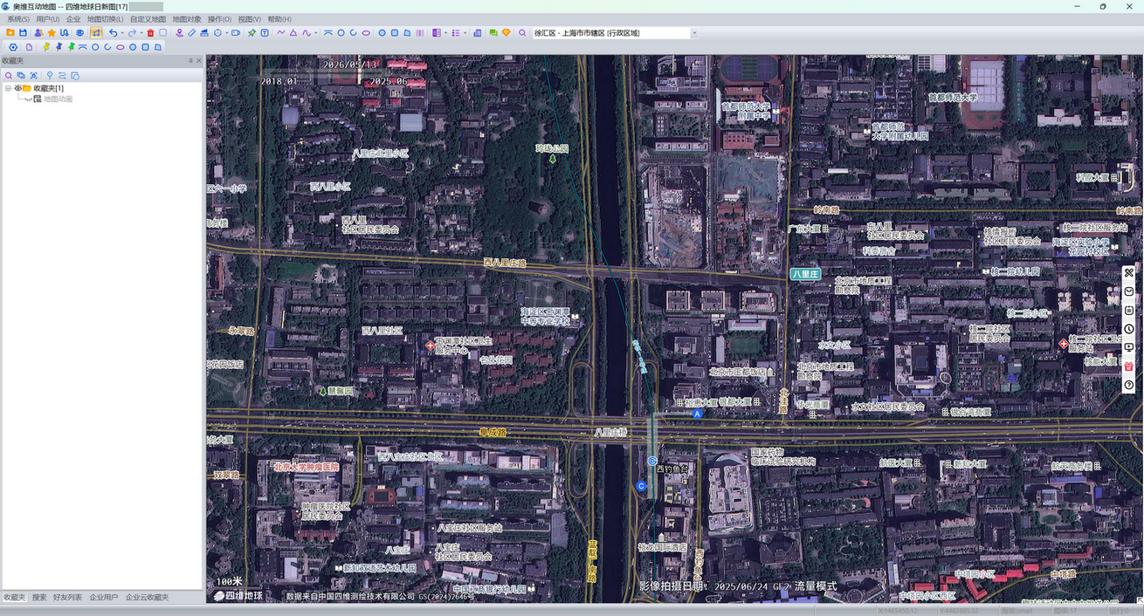Switch to the 收藏夹 bottom tab
The width and height of the screenshot is (1144, 616).
[x=15, y=598]
